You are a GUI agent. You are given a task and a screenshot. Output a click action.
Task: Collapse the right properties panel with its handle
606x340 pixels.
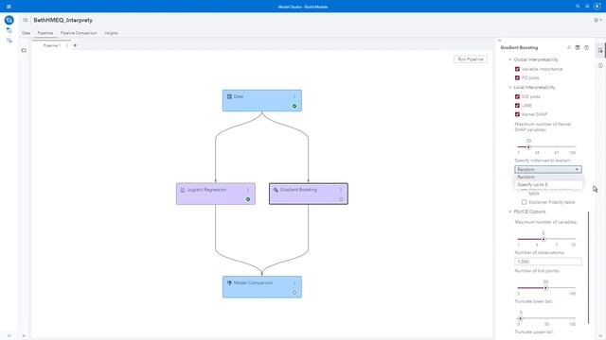499,40
